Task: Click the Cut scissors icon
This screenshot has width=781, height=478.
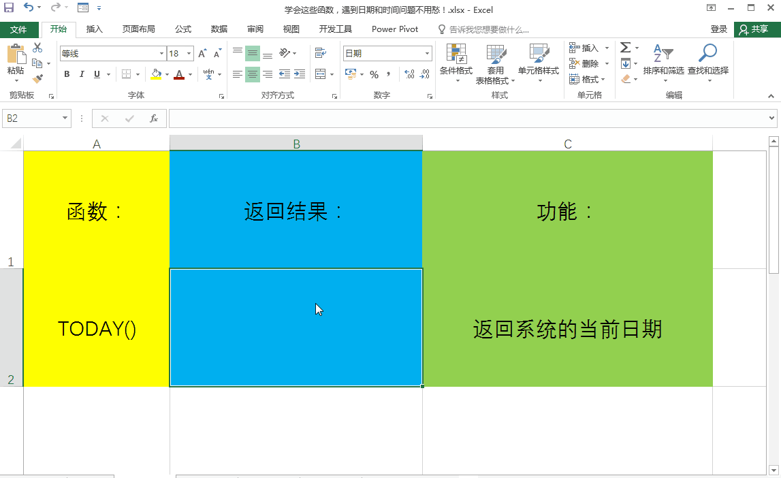Action: [x=37, y=48]
